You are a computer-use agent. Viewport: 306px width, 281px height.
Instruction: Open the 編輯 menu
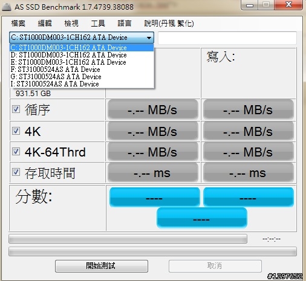click(45, 24)
